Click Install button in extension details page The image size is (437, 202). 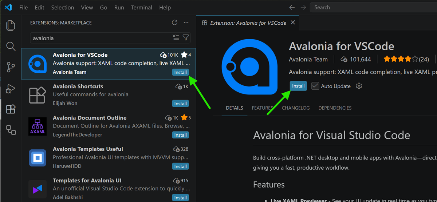pos(298,86)
